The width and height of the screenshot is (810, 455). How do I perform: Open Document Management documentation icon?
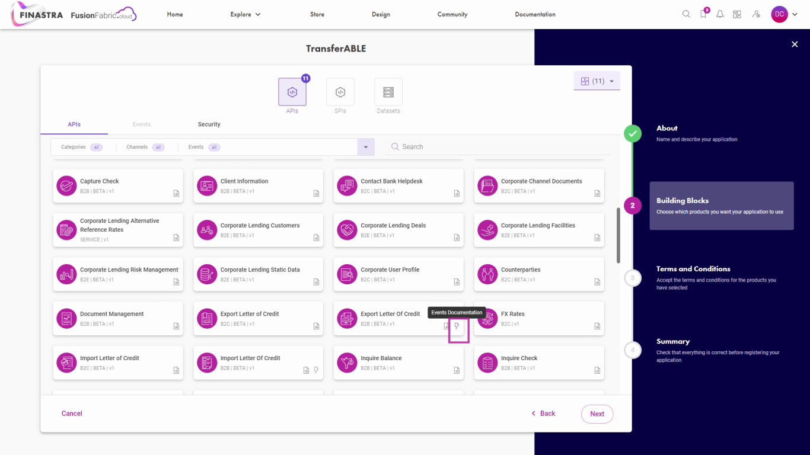pos(176,326)
